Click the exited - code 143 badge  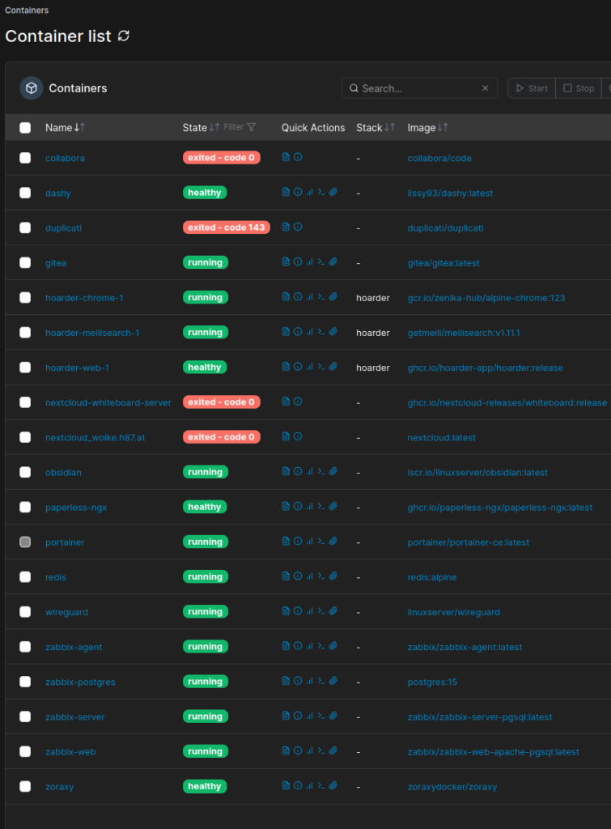[227, 227]
